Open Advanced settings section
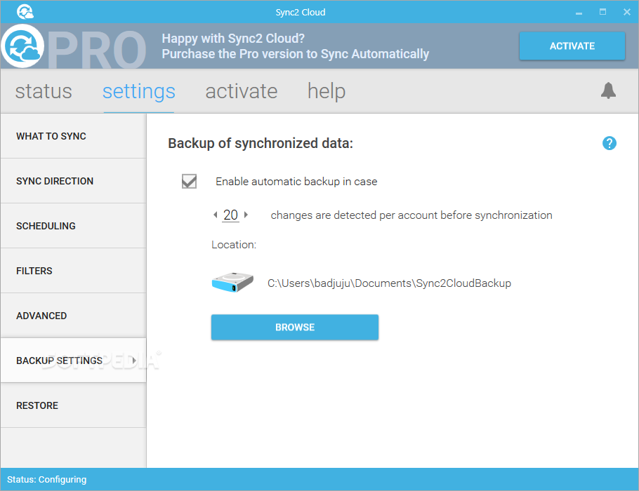This screenshot has height=491, width=639. [x=73, y=316]
